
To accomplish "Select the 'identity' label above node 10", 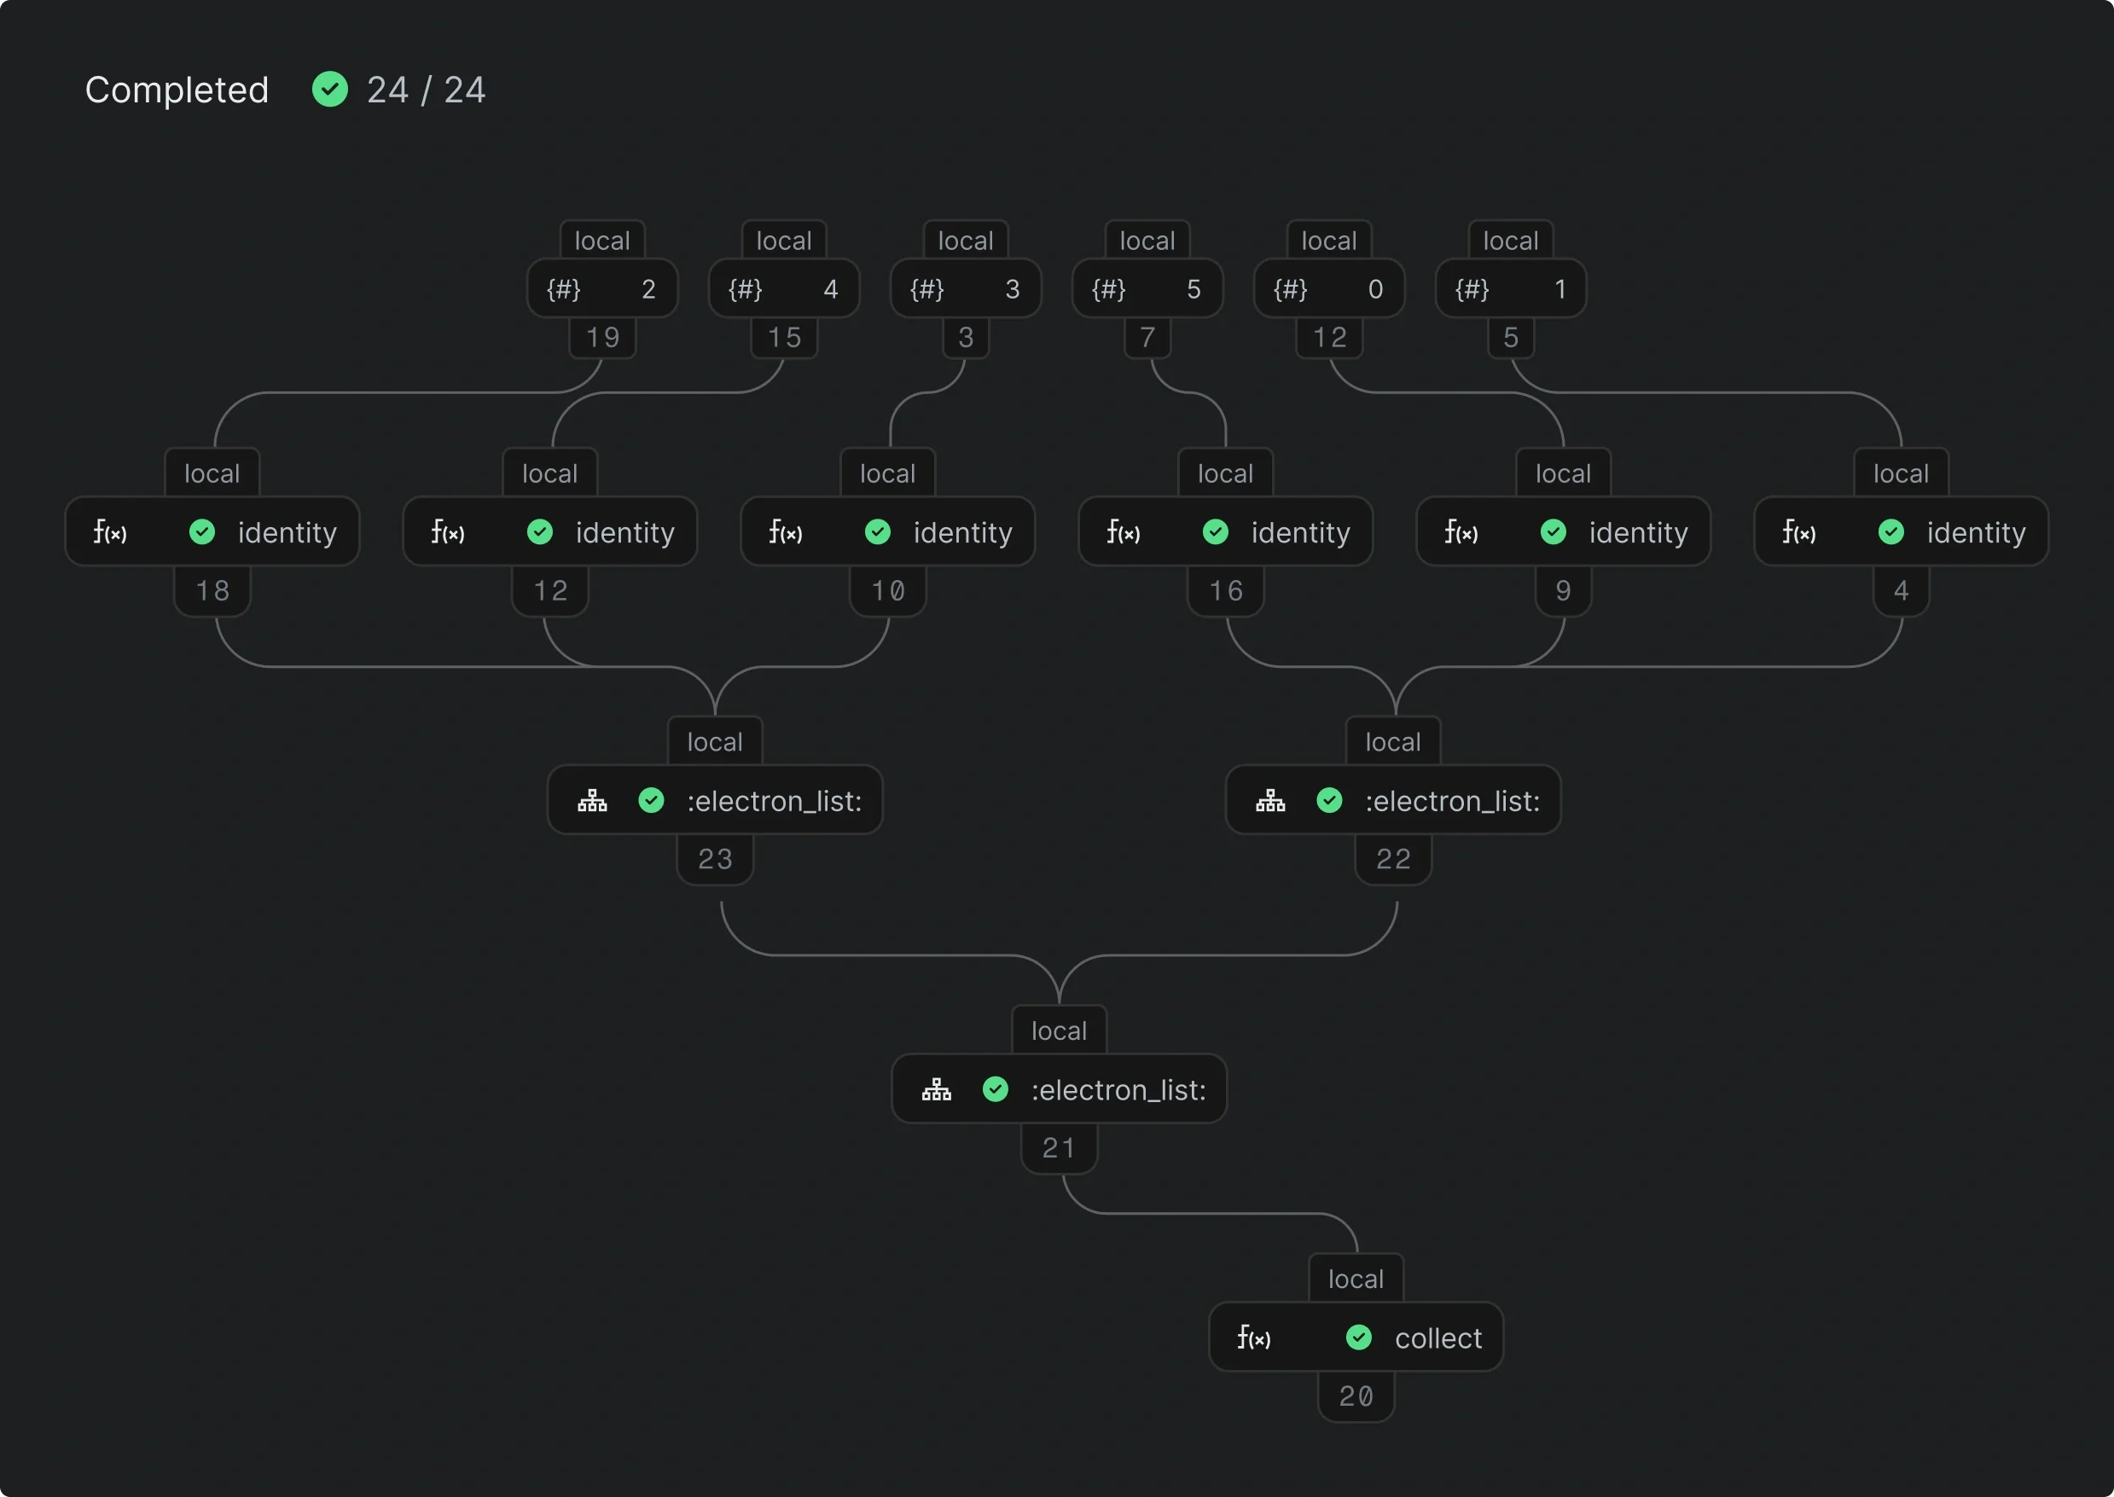I will pyautogui.click(x=962, y=533).
